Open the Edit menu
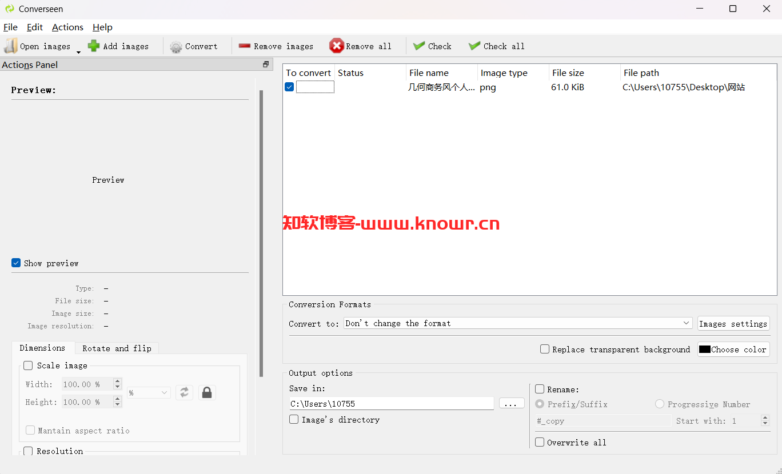Screen dimensions: 782x474 (35, 27)
